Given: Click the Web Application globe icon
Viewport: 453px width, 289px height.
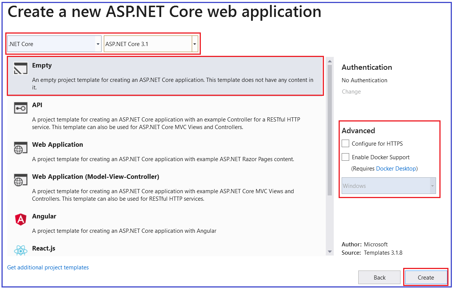Looking at the screenshot, I should (x=20, y=148).
